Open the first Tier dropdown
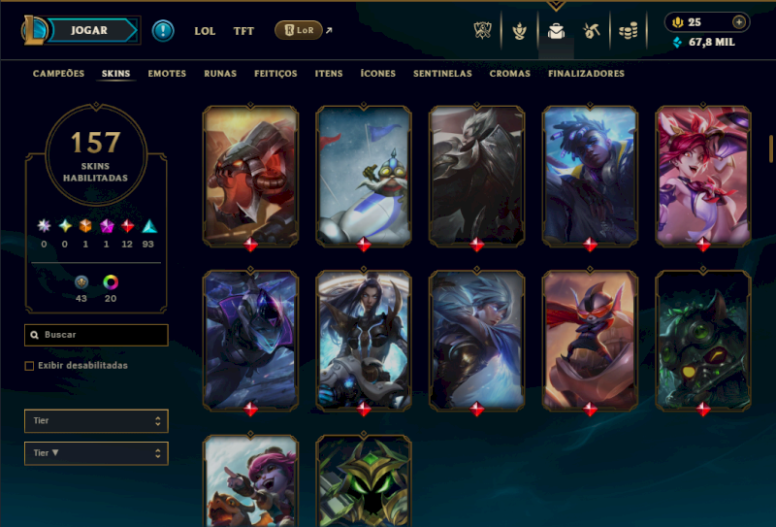 (96, 421)
